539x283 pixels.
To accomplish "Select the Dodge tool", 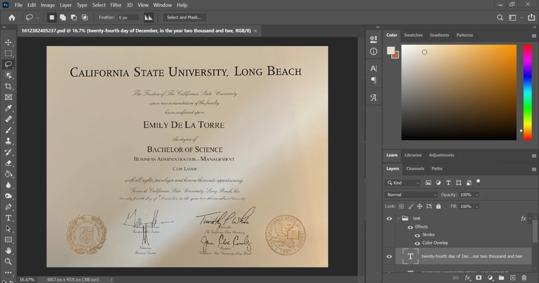I will (x=8, y=196).
